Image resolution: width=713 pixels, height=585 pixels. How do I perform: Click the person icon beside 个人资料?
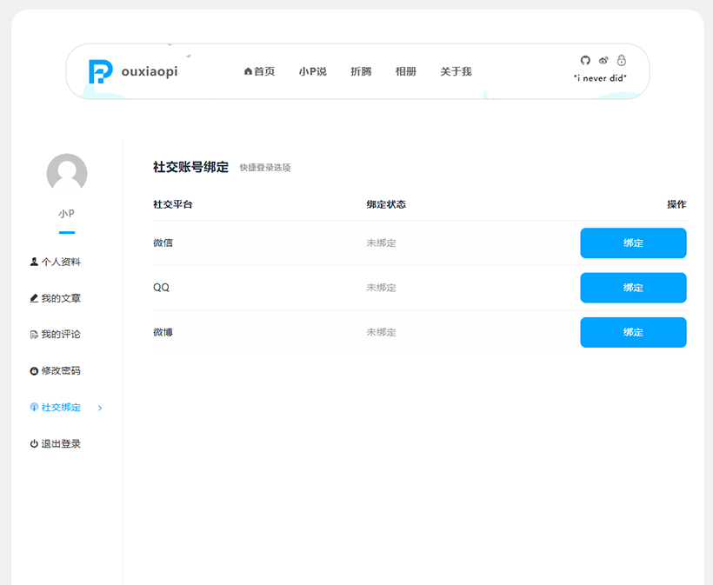(x=34, y=262)
